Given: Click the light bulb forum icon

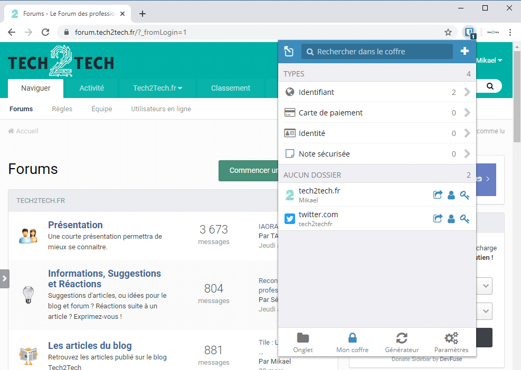Looking at the screenshot, I should pyautogui.click(x=29, y=295).
